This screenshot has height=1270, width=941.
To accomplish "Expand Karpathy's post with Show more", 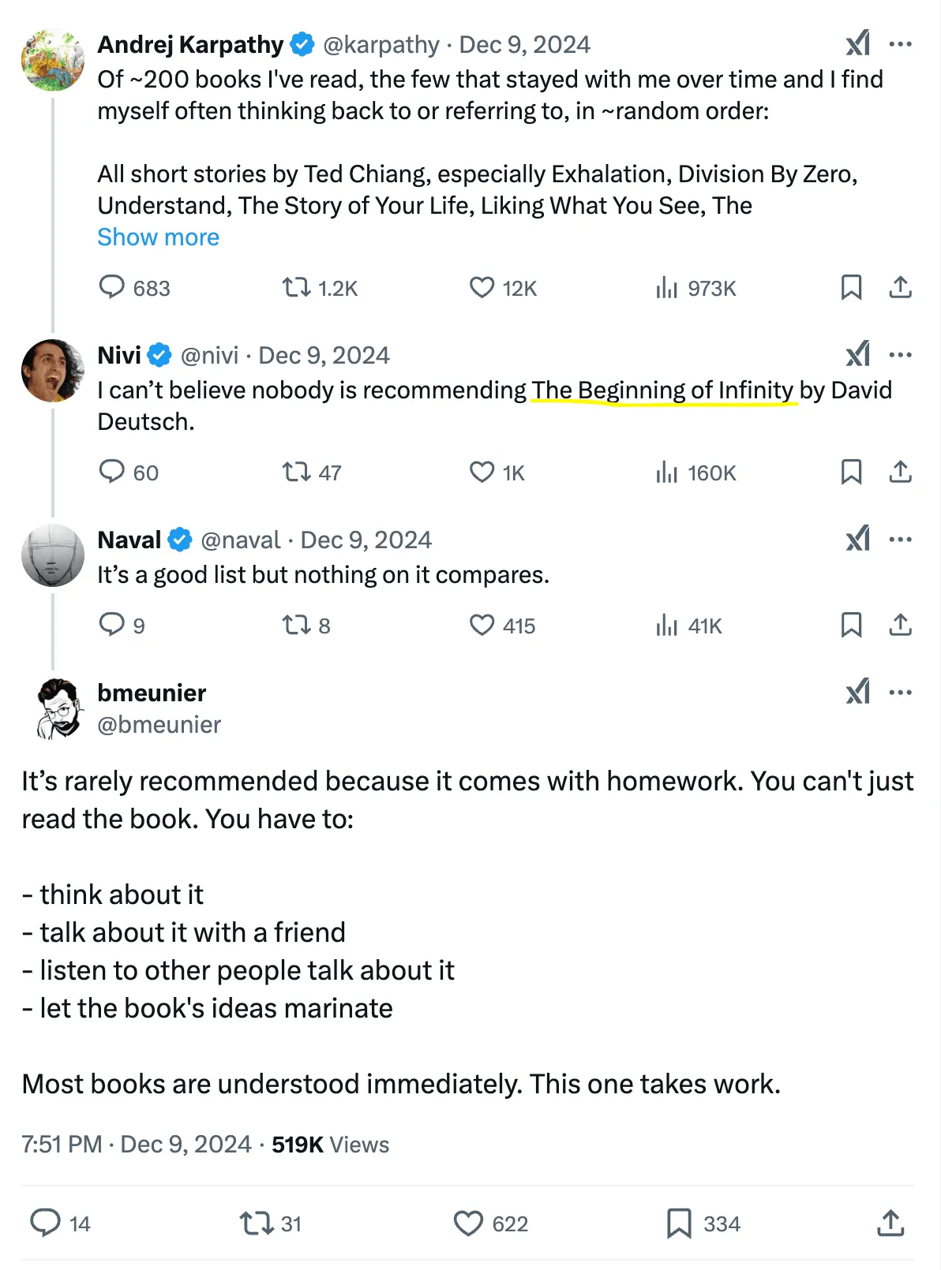I will (x=158, y=237).
